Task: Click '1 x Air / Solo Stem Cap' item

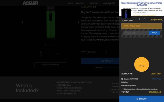Action: (x=66, y=94)
